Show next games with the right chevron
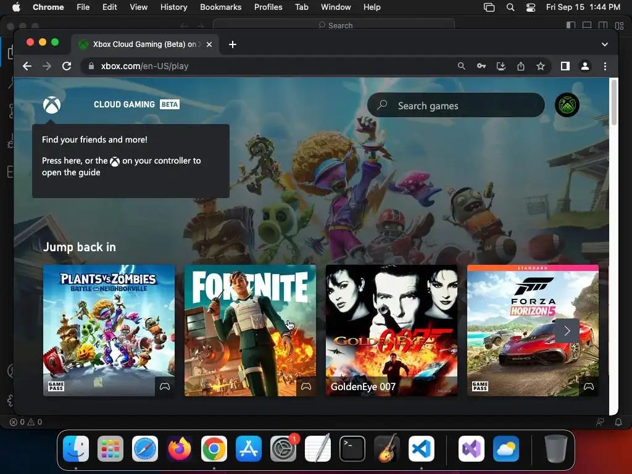This screenshot has width=632, height=474. coord(567,331)
